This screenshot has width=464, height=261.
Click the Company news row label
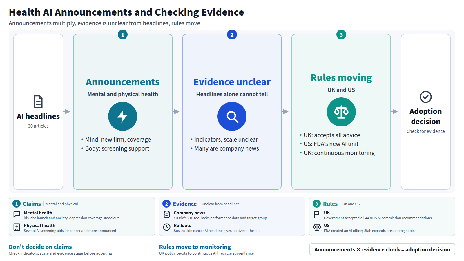[189, 213]
